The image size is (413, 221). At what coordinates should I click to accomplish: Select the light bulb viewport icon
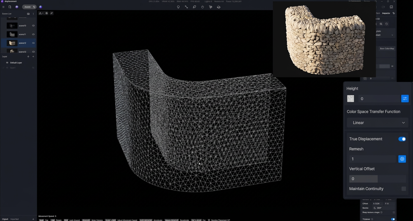coord(178,7)
